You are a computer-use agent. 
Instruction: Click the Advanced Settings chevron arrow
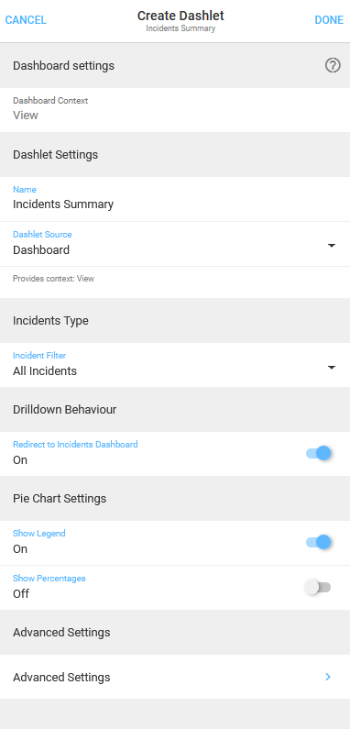click(328, 677)
